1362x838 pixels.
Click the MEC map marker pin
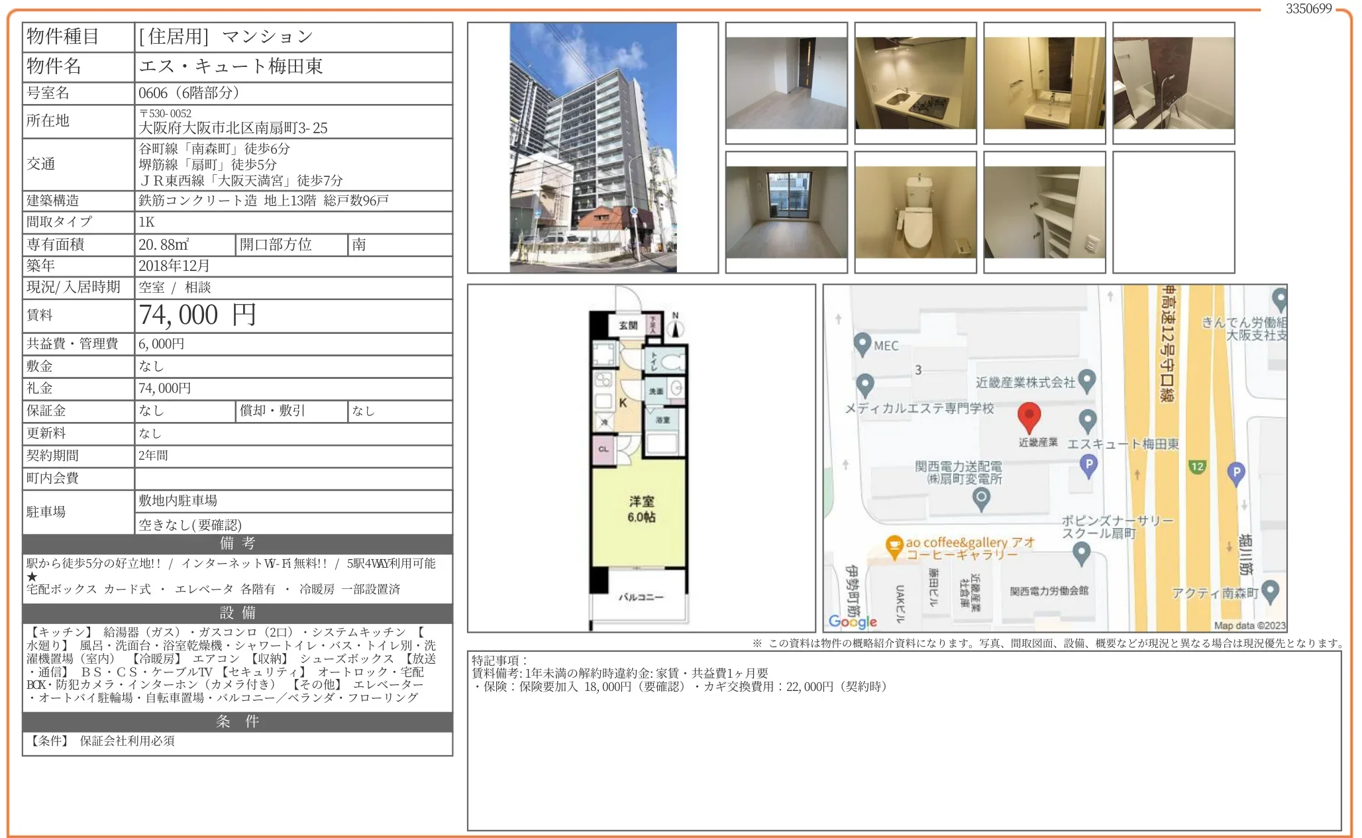pyautogui.click(x=862, y=344)
